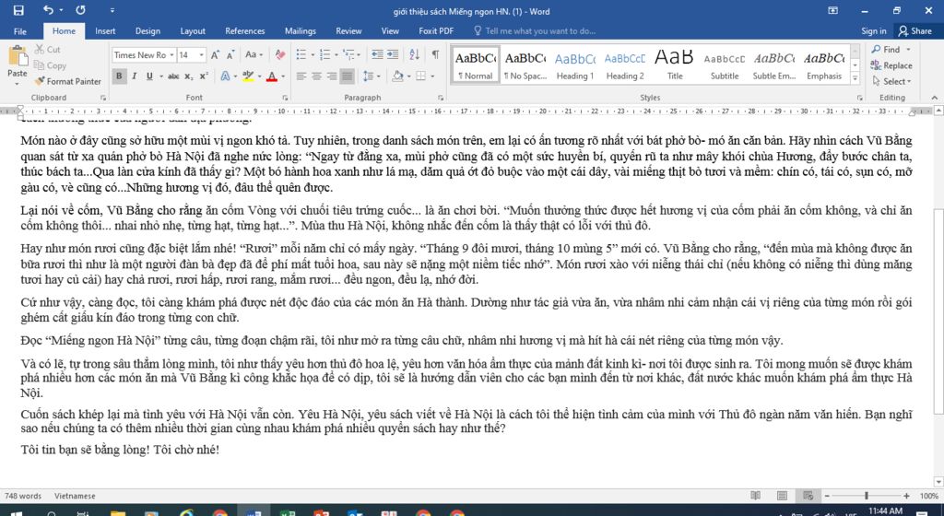
Task: Click the Subscript button
Action: click(188, 76)
